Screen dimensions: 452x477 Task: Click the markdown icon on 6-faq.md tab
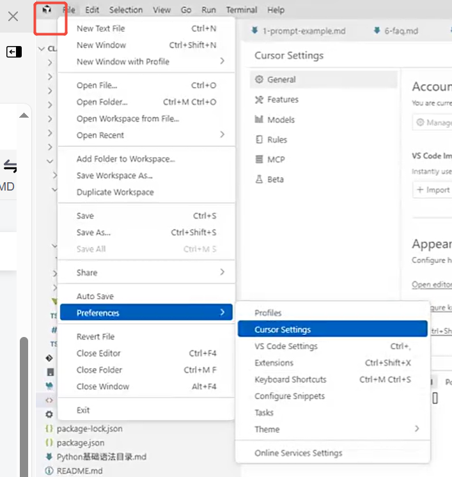pos(377,31)
